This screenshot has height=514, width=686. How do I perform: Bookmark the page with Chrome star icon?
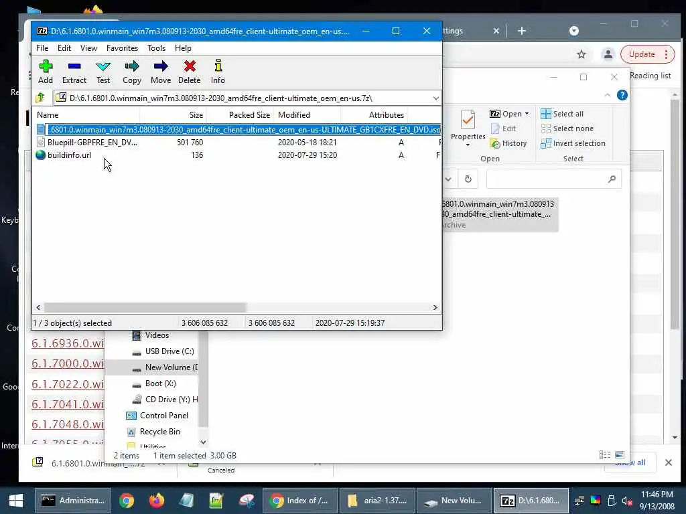point(581,54)
